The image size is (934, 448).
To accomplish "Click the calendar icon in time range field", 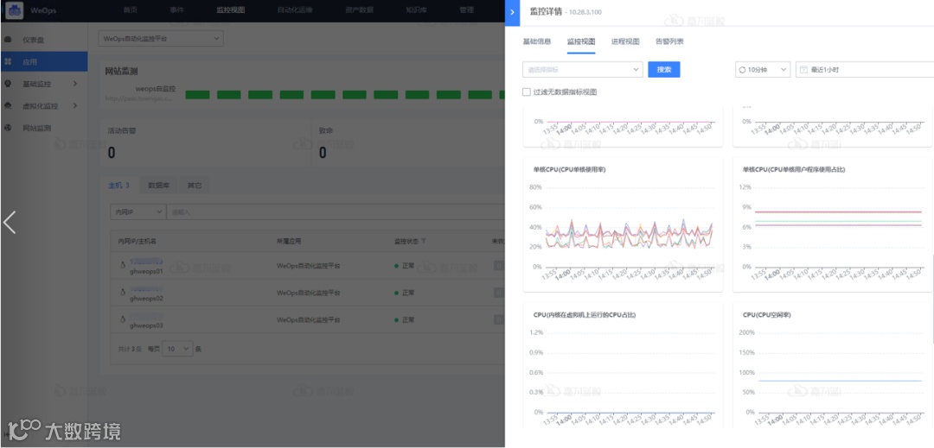I will pos(803,70).
